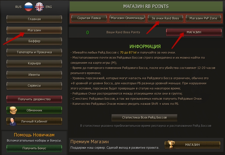Click the red Получить дворянство button
Screen dimensions: 225x155
coord(34,99)
